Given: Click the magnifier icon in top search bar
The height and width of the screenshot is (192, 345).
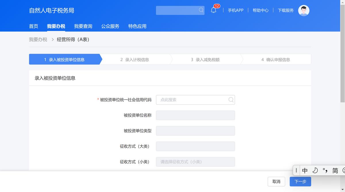Looking at the screenshot, I should [201, 10].
